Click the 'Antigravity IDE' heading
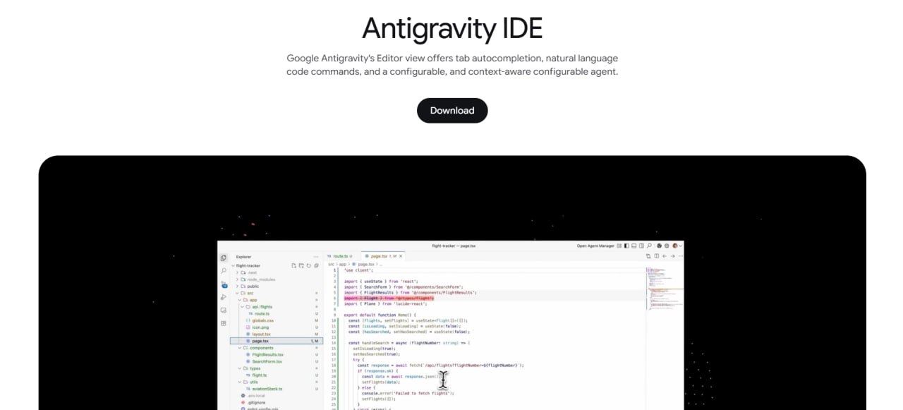Screen dimensions: 903x410 tap(452, 28)
